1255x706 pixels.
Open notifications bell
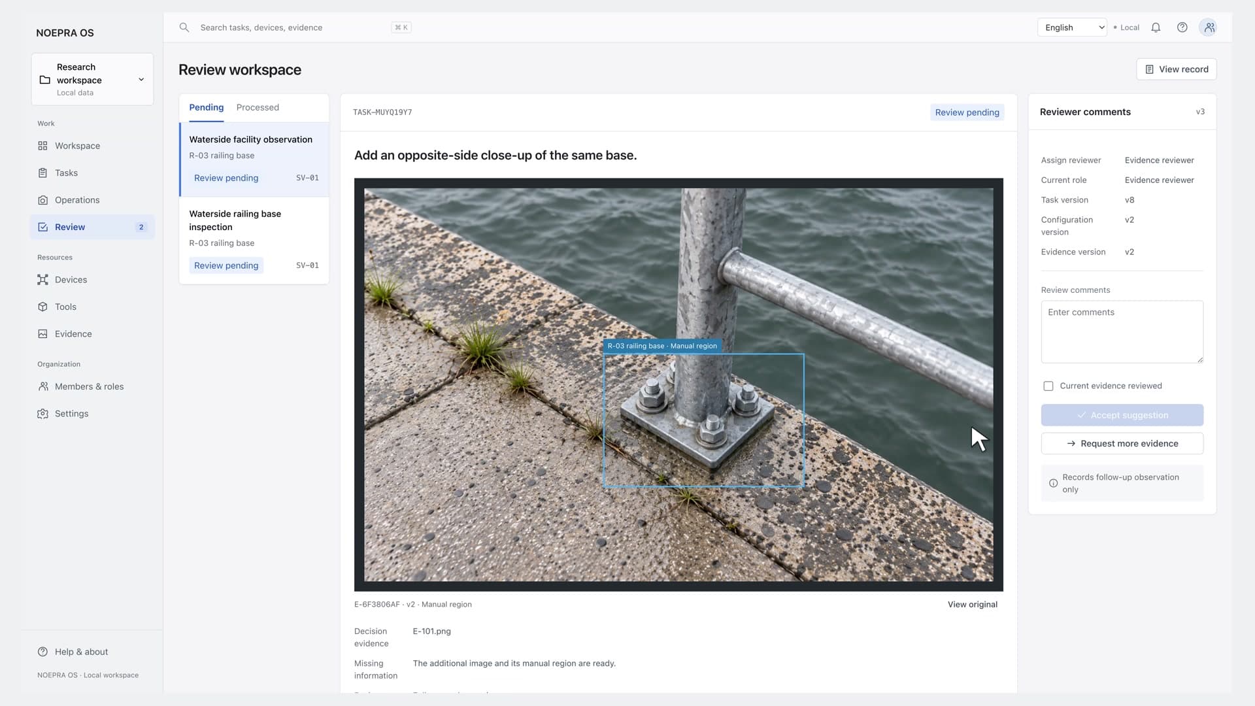tap(1156, 27)
